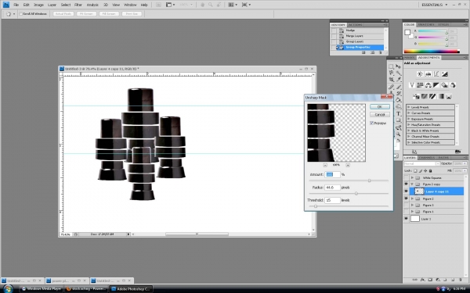The height and width of the screenshot is (293, 470).
Task: Open the Image menu
Action: [x=38, y=5]
